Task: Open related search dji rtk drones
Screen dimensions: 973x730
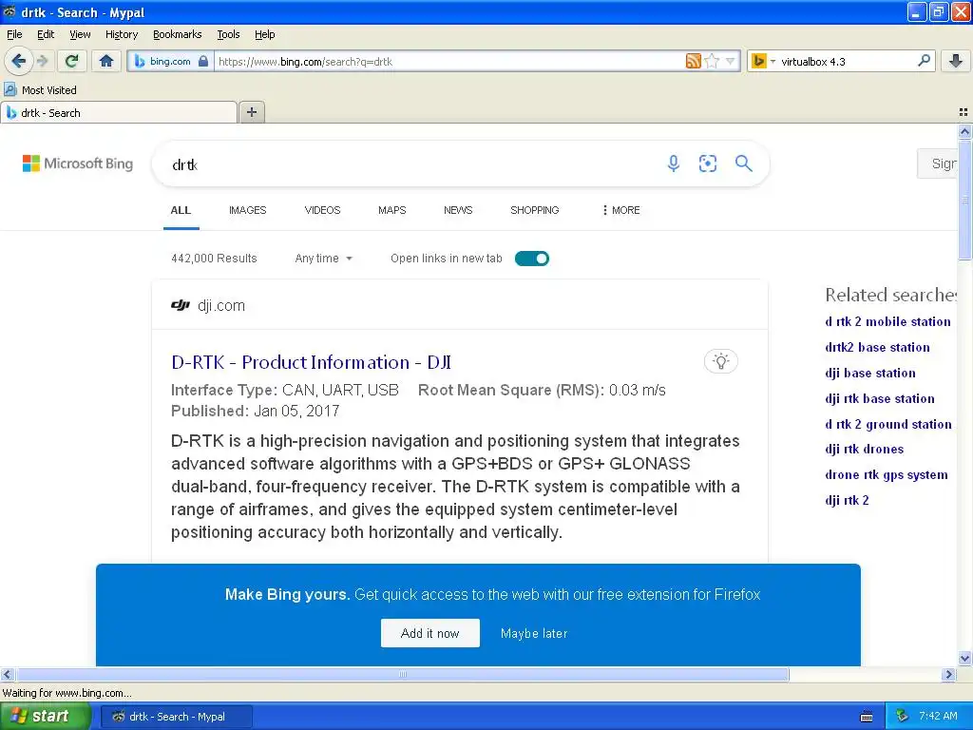Action: point(864,449)
